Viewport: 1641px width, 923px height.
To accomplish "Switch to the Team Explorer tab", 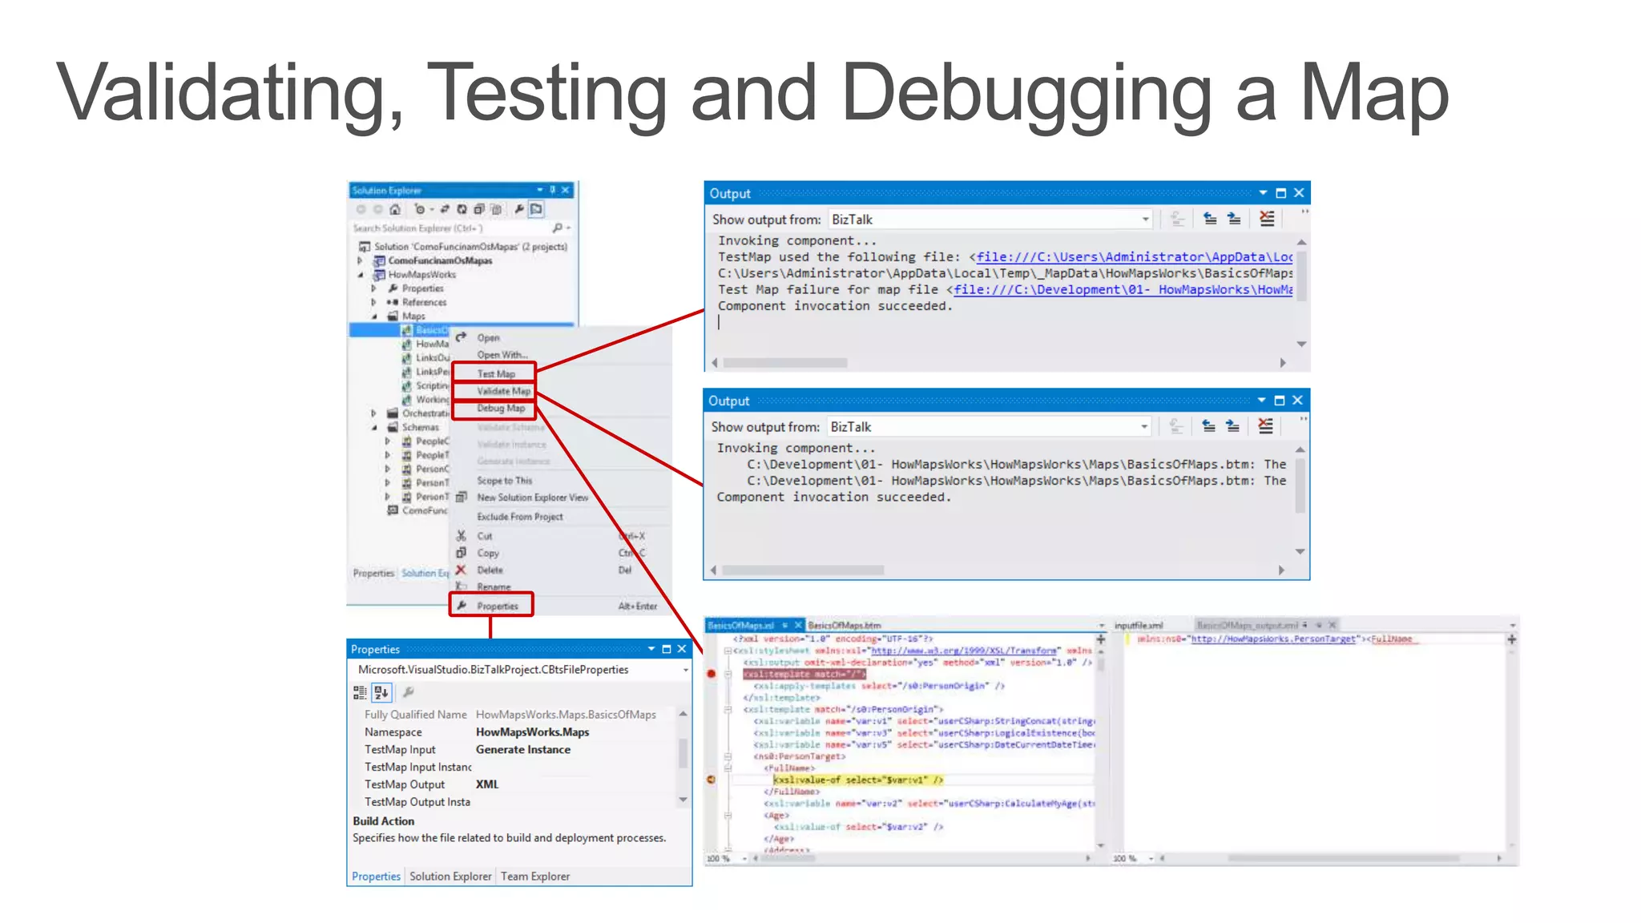I will click(x=535, y=877).
